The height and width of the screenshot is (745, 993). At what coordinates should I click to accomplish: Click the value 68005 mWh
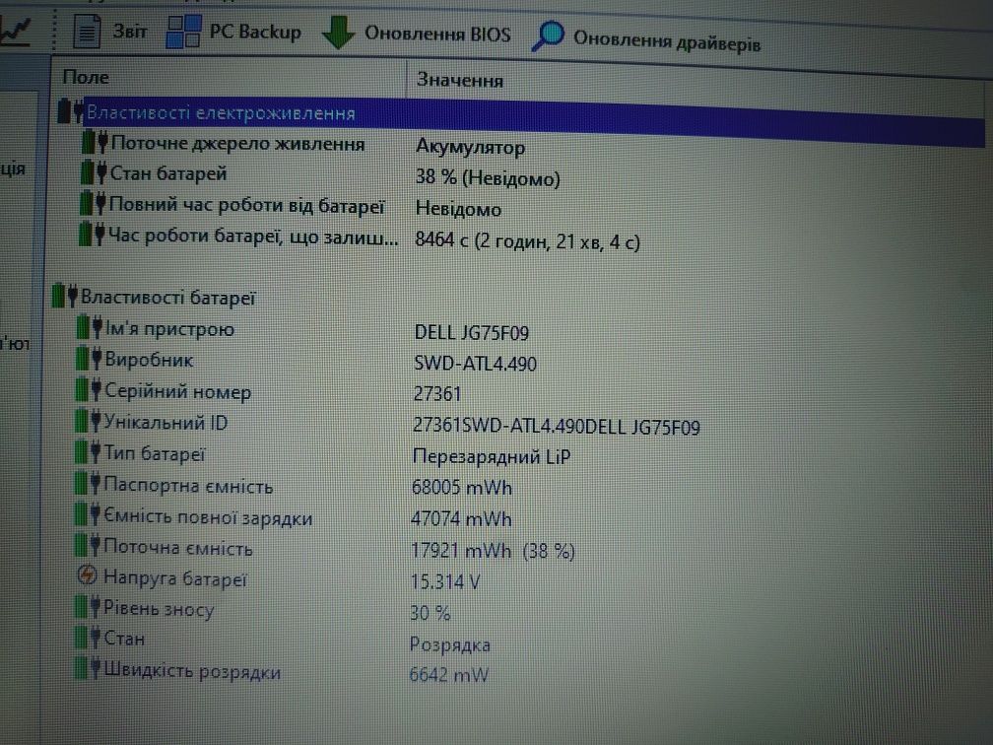pos(462,488)
